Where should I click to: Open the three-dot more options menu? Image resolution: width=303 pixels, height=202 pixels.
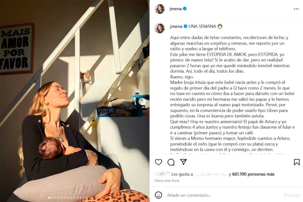pos(296,9)
